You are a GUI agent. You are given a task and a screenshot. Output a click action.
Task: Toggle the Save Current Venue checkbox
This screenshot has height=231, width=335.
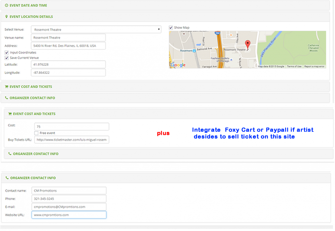7,58
